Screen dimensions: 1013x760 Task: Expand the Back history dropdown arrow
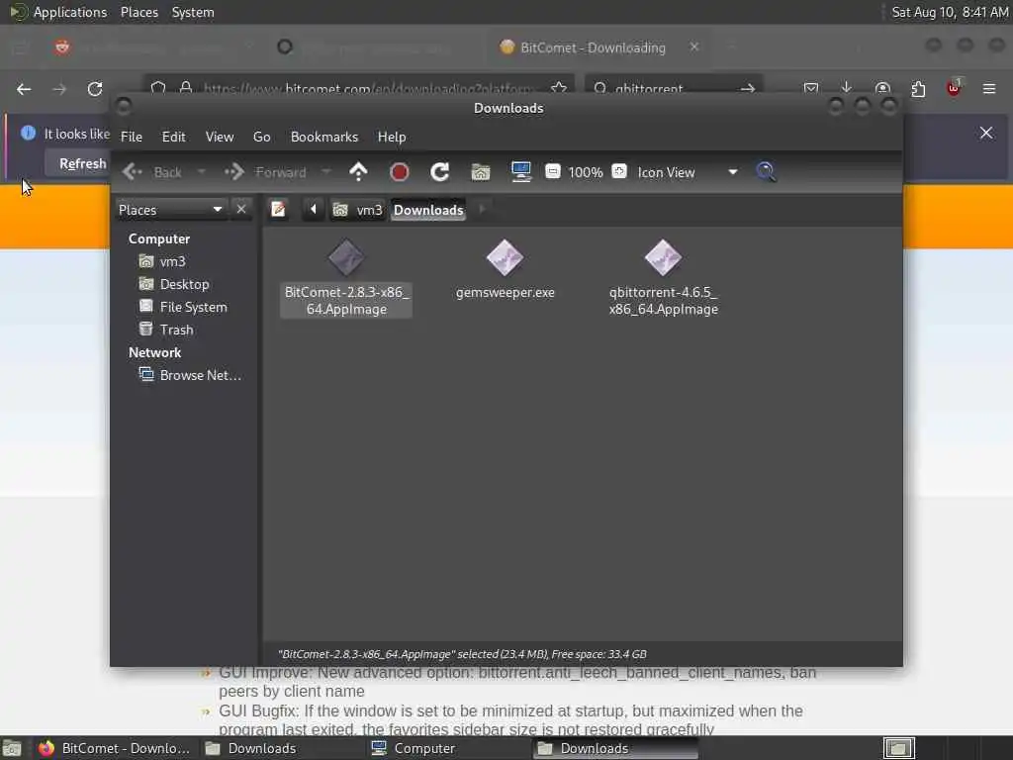(202, 172)
